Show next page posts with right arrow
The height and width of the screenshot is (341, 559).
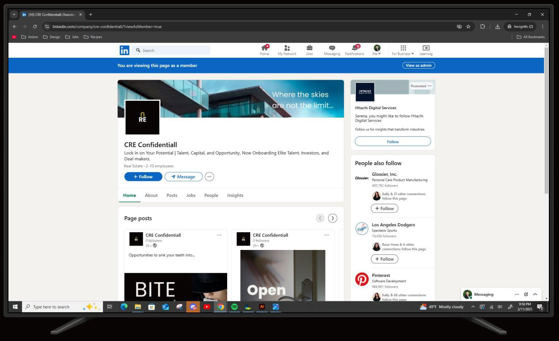(333, 218)
